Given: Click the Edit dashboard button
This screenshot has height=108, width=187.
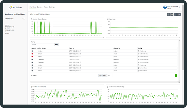Looking at the screenshot, I should [179, 15].
